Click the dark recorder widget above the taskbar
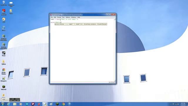Viewport: 188px width, 106px height. pos(15,100)
